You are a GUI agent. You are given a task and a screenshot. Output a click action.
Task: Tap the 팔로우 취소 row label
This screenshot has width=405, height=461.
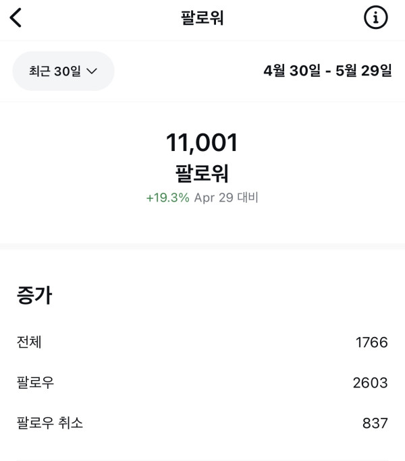(x=50, y=423)
